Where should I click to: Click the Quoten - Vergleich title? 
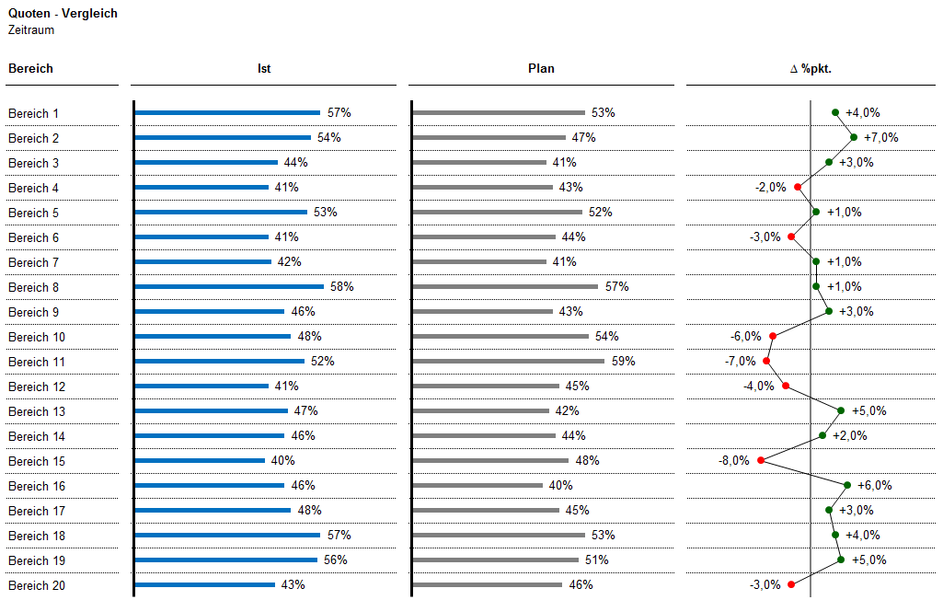(63, 13)
